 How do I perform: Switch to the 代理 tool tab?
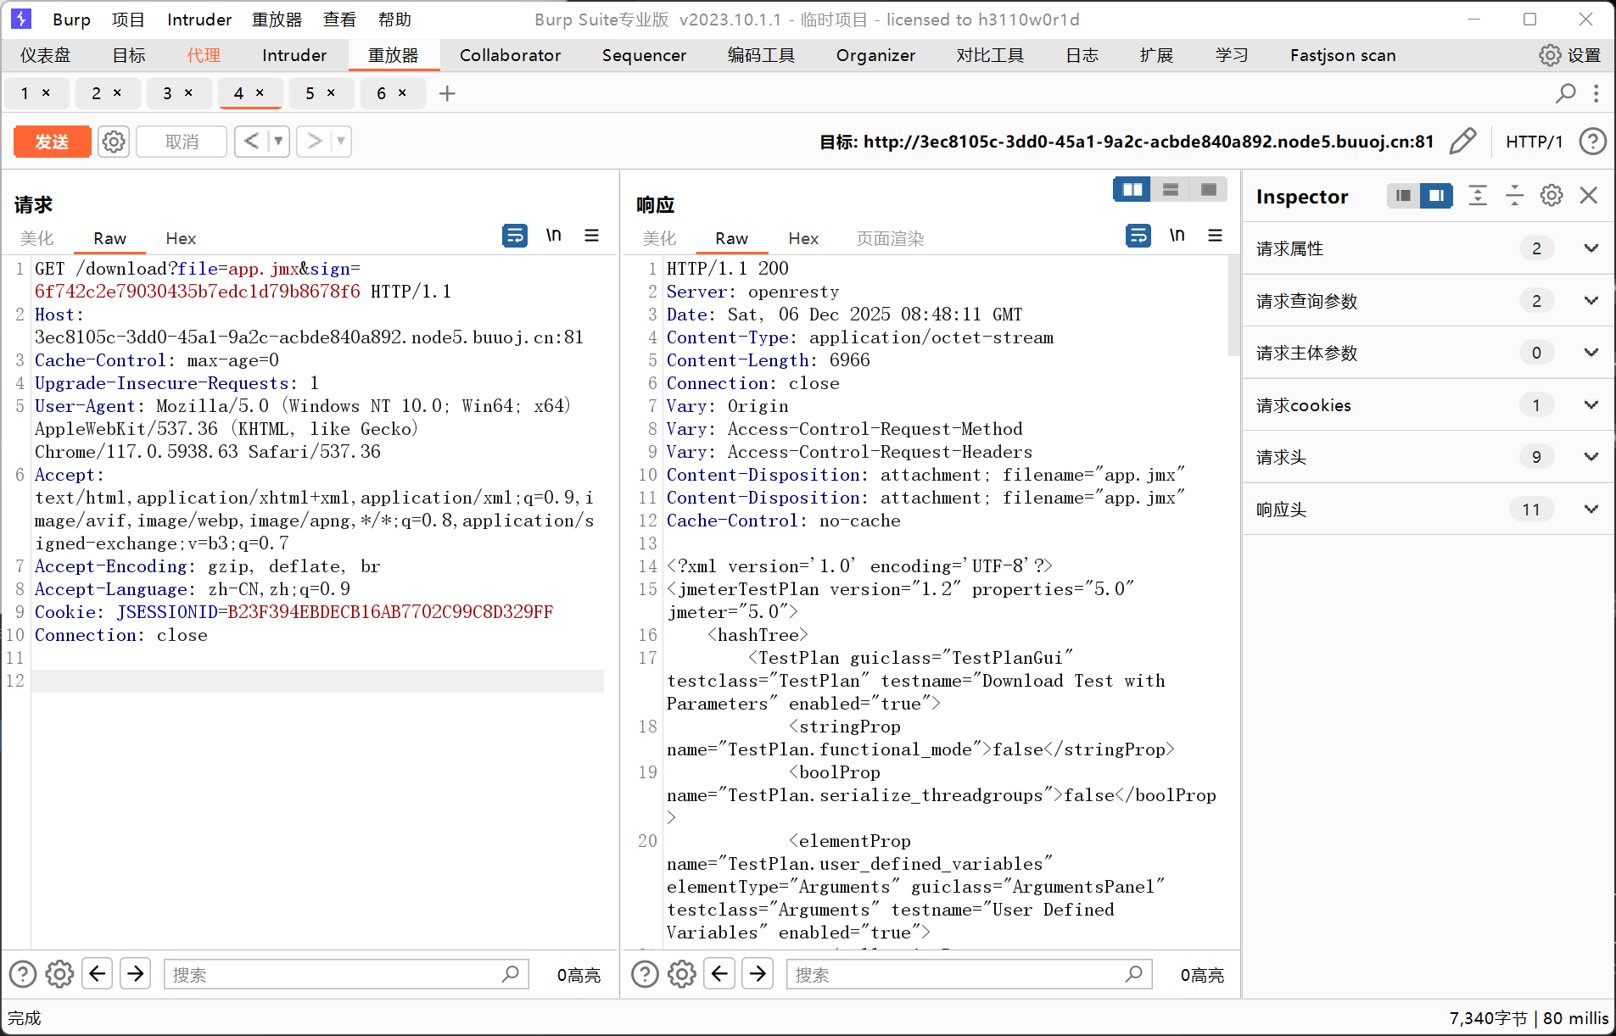tap(204, 55)
